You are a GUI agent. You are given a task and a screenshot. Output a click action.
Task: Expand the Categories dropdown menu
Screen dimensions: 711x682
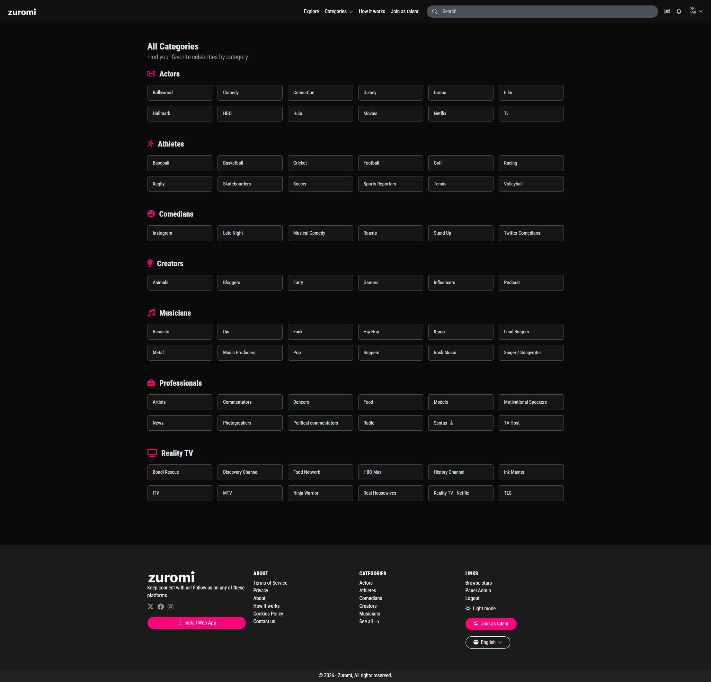pyautogui.click(x=338, y=12)
